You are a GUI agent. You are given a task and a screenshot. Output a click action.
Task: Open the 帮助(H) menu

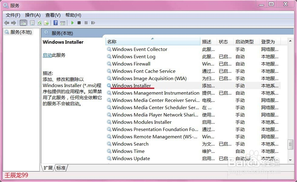[x=73, y=15]
